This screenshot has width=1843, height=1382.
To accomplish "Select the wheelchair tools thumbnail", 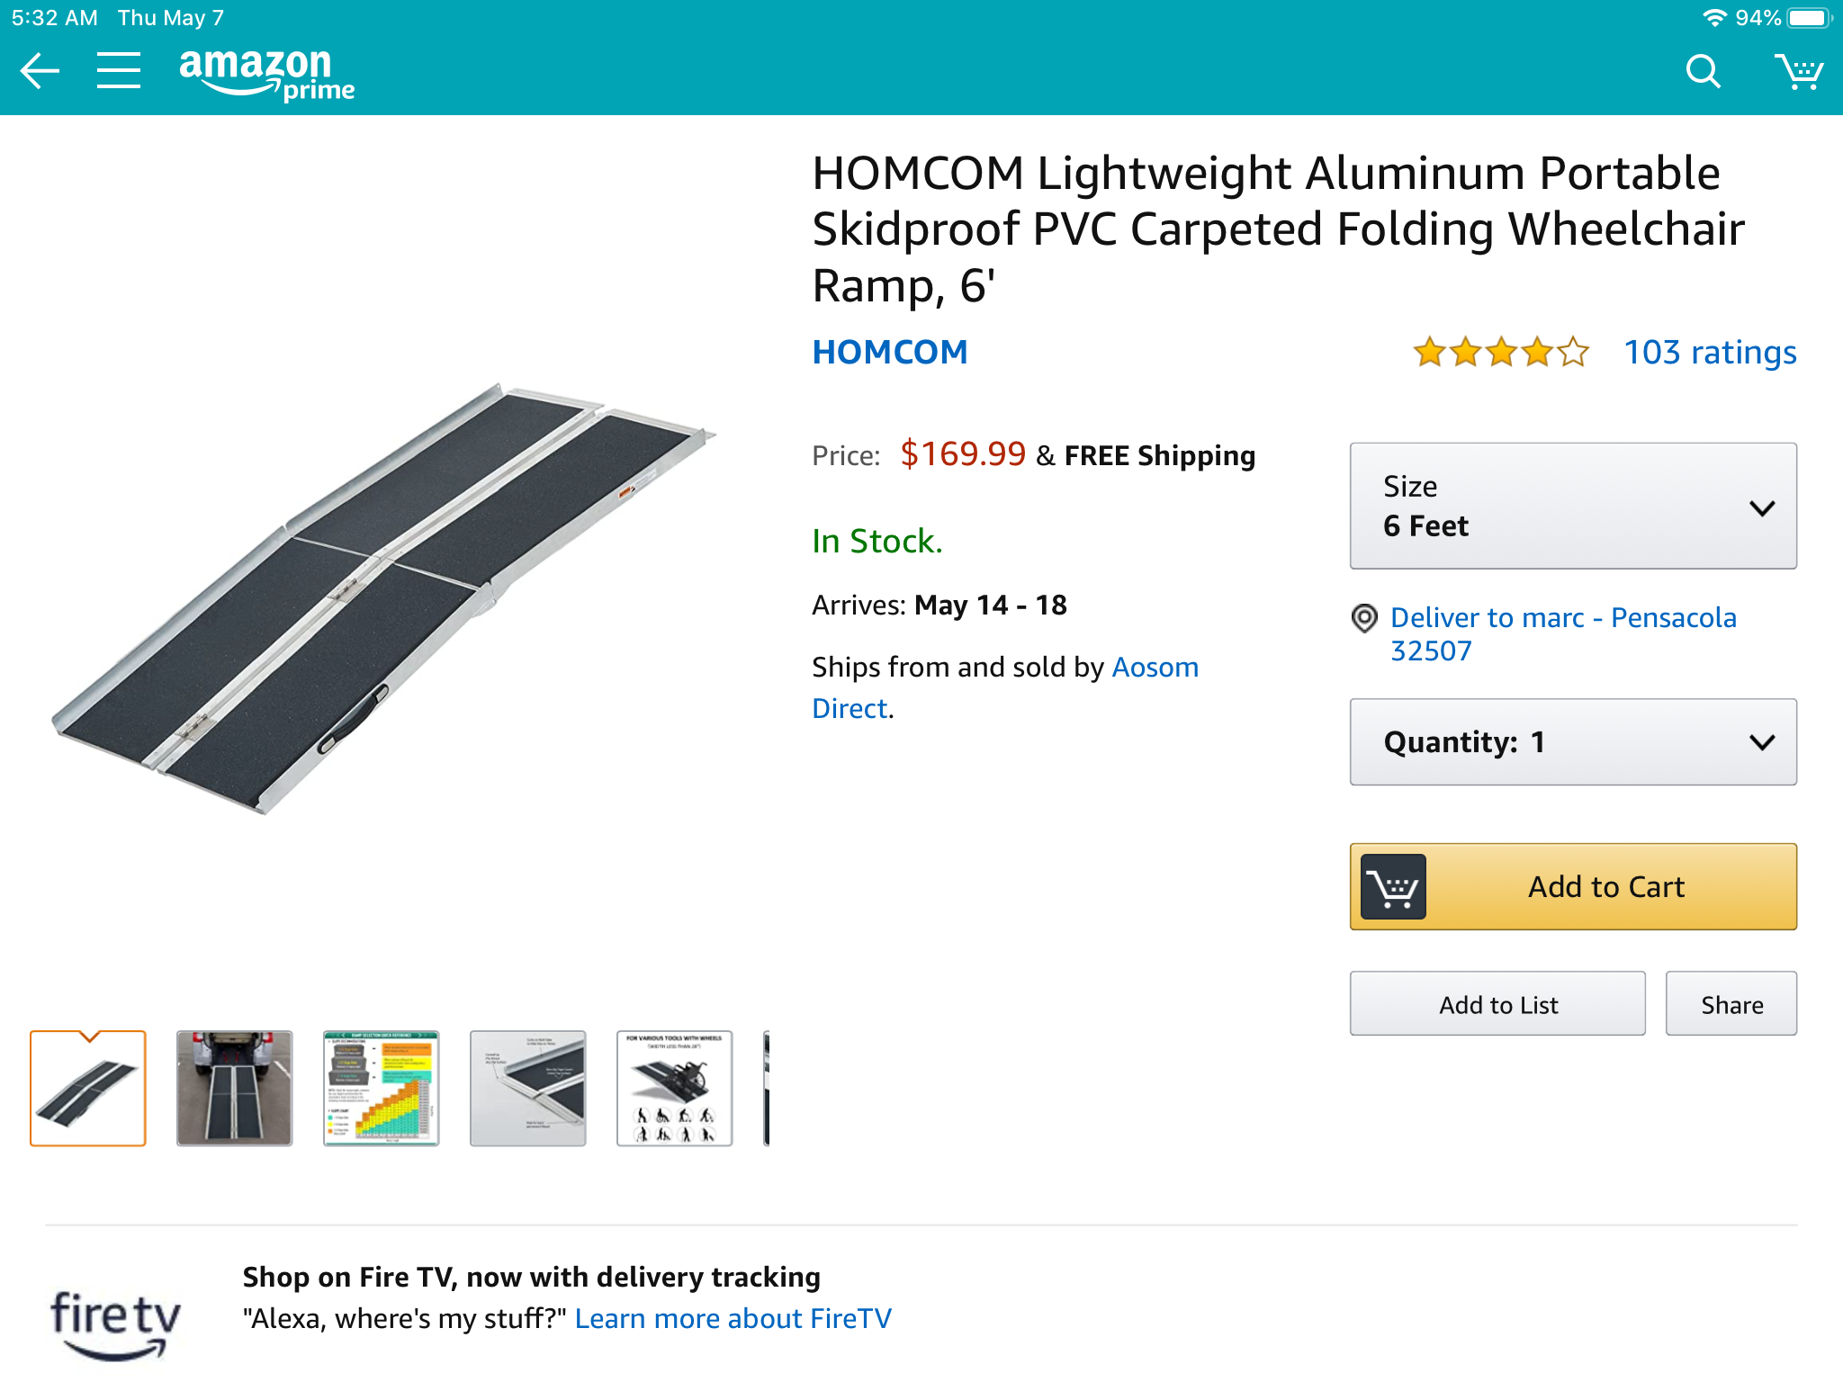I will tap(674, 1088).
